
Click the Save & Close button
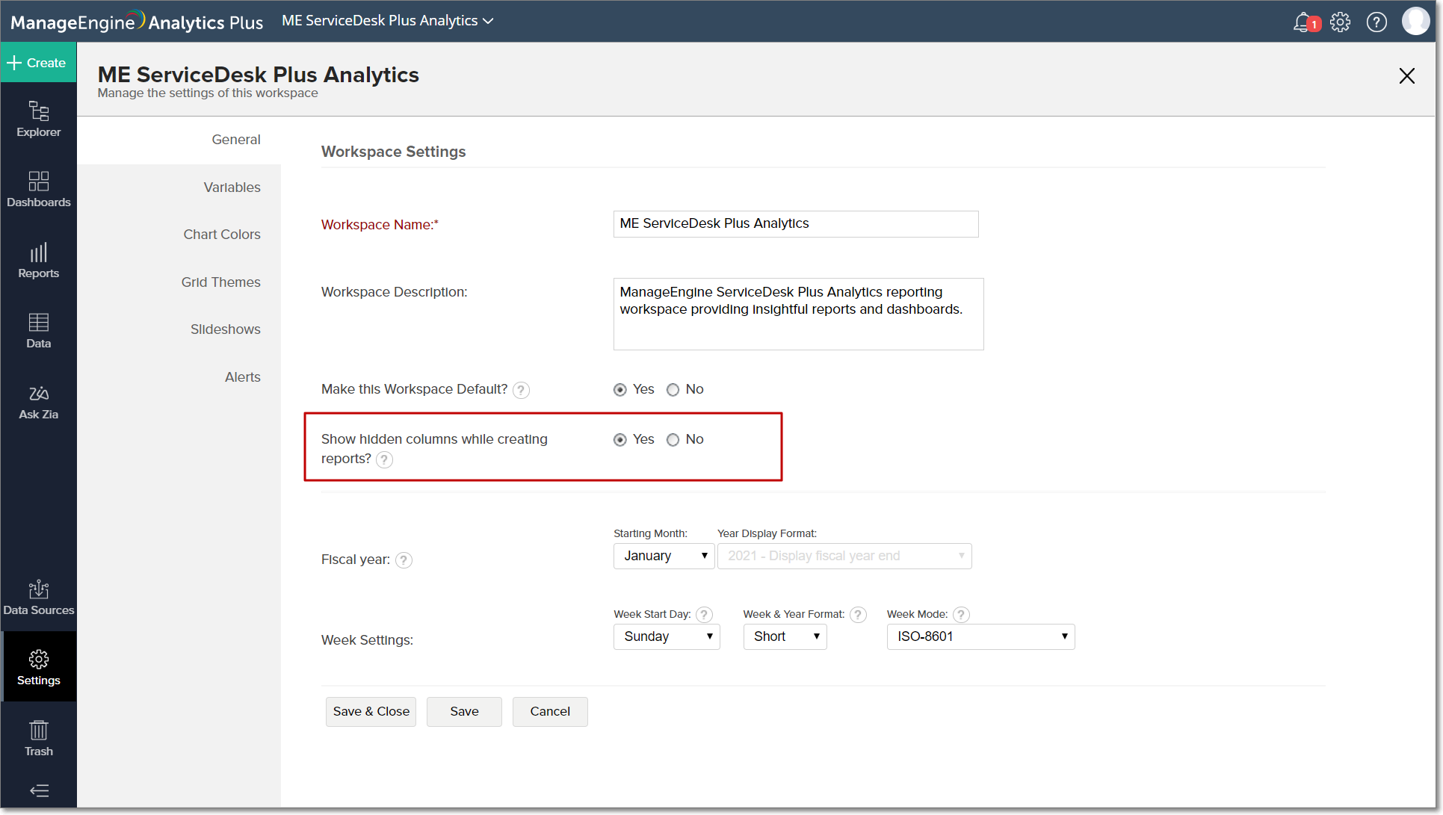click(x=371, y=711)
